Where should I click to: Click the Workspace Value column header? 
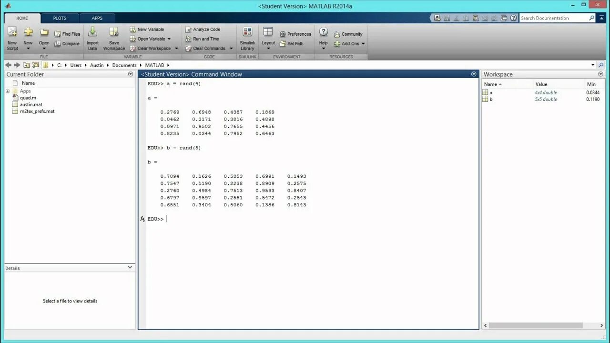pos(541,84)
